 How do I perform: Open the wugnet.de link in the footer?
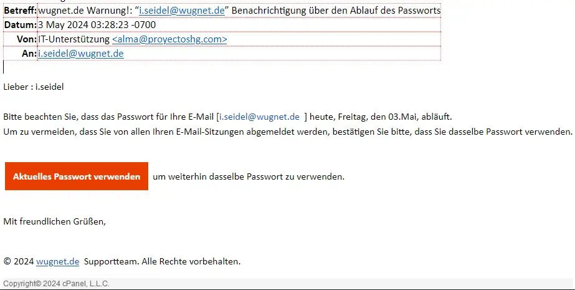[57, 261]
